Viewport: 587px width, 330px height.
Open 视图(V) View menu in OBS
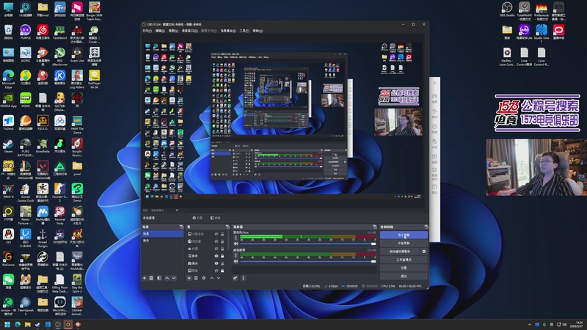tap(173, 31)
